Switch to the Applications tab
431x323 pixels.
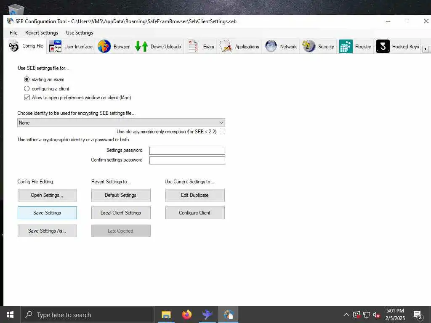[x=239, y=46]
